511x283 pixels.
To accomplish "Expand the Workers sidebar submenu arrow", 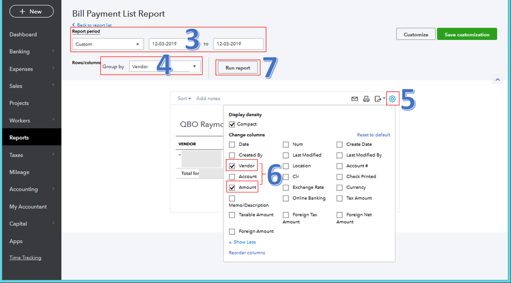I will [x=53, y=120].
